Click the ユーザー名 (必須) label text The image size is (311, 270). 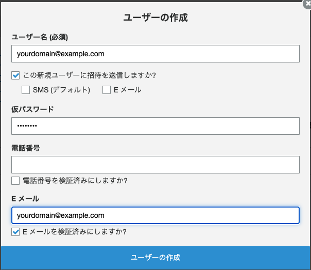(x=40, y=37)
